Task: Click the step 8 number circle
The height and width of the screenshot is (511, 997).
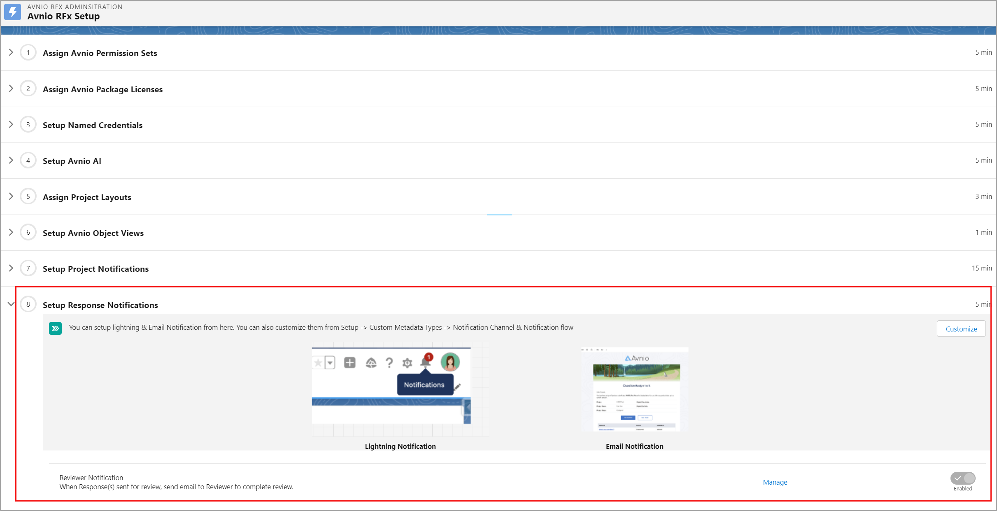Action: pos(28,304)
